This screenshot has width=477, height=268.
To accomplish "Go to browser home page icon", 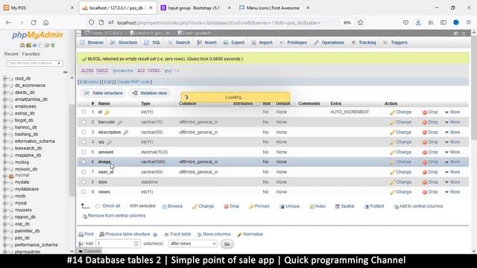I will point(45,22).
